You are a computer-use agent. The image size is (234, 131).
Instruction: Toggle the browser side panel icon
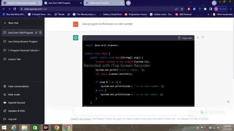tap(211, 9)
